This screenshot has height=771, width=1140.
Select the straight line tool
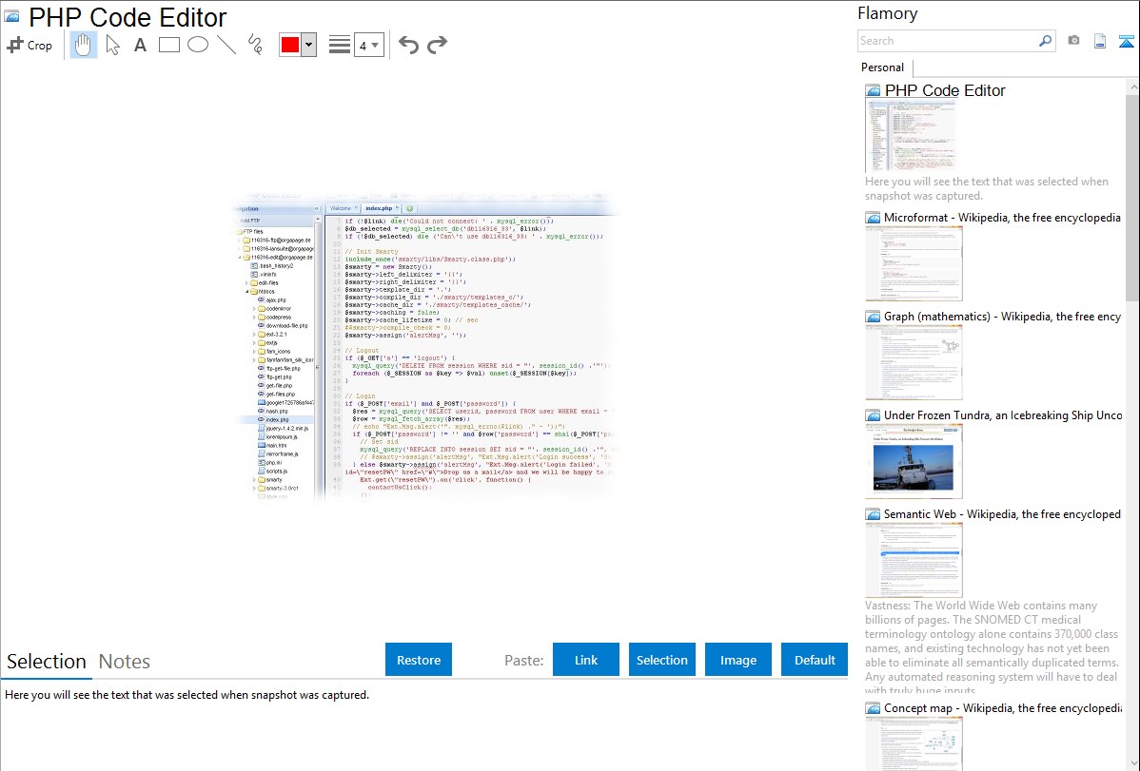pyautogui.click(x=226, y=45)
